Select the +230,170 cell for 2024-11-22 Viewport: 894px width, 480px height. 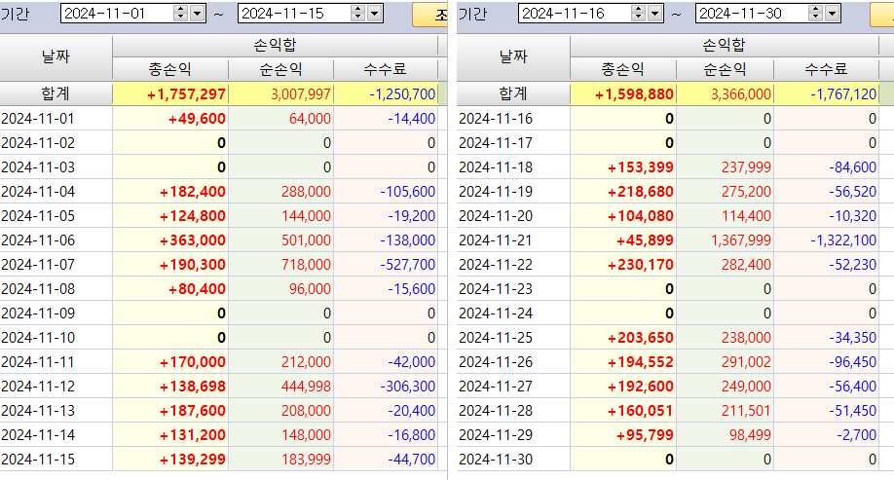[623, 265]
